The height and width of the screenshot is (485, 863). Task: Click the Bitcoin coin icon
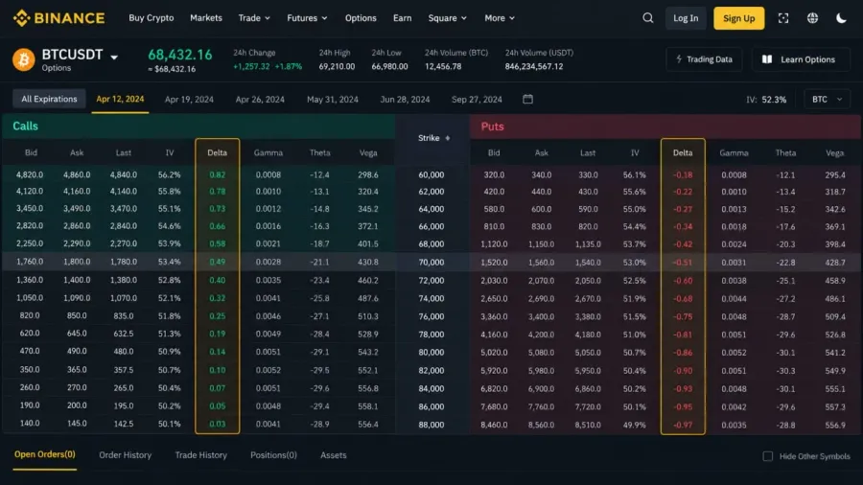coord(24,59)
